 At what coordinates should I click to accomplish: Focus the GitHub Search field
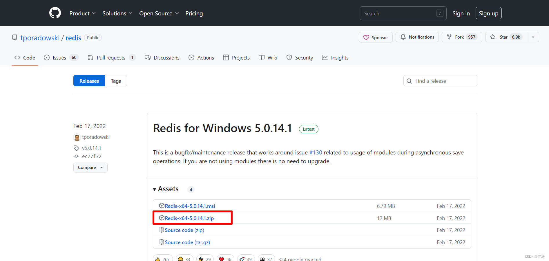coord(403,13)
